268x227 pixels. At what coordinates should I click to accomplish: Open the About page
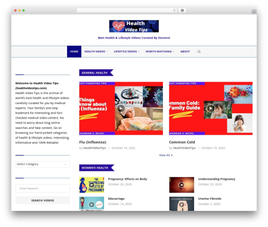click(x=185, y=52)
